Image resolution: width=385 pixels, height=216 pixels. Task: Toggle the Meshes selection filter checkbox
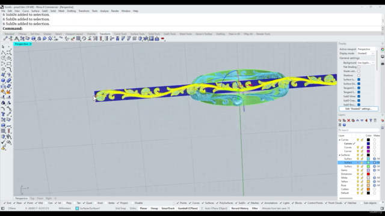248,203
